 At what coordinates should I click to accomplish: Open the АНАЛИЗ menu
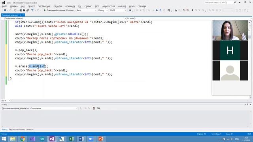click(122, 6)
